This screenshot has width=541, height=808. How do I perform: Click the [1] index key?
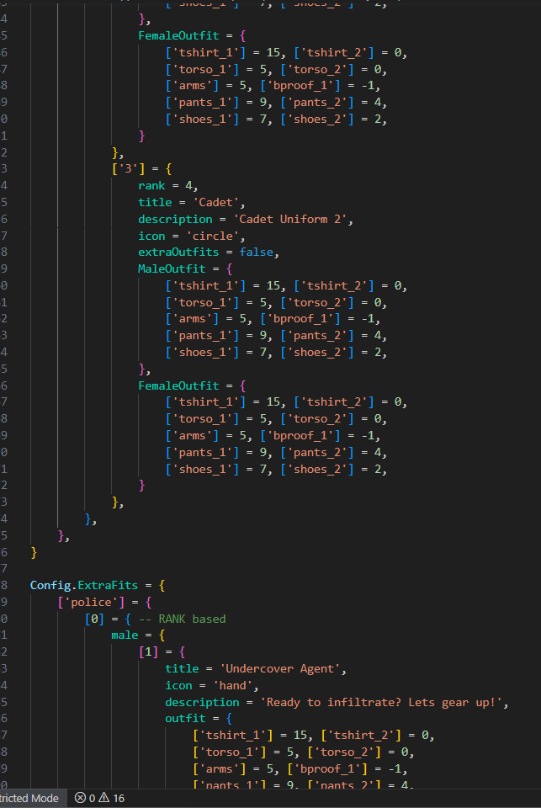tap(148, 651)
